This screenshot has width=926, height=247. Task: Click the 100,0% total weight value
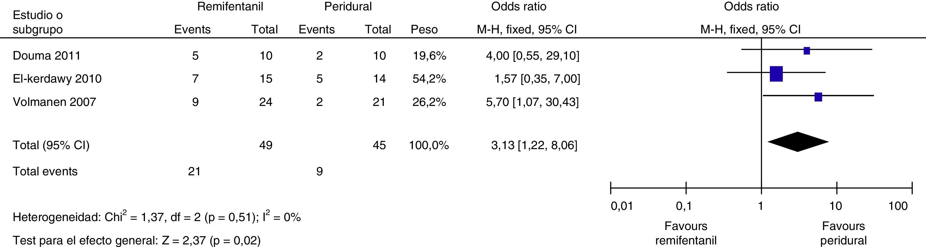[429, 145]
